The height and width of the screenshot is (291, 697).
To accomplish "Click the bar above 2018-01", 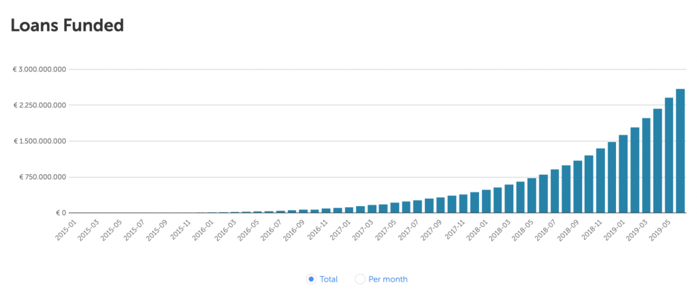I will click(486, 201).
